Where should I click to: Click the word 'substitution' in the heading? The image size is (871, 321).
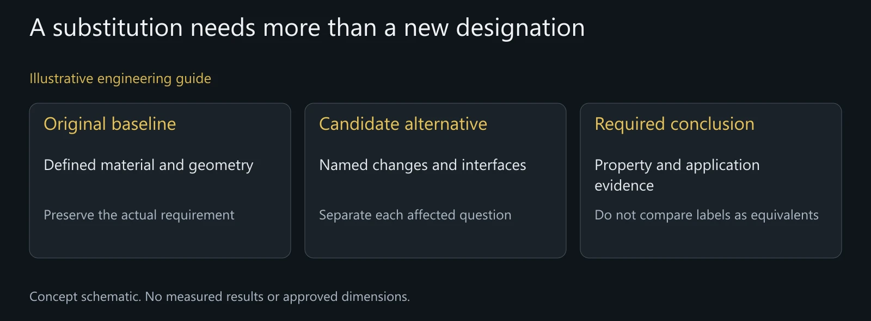coord(118,28)
